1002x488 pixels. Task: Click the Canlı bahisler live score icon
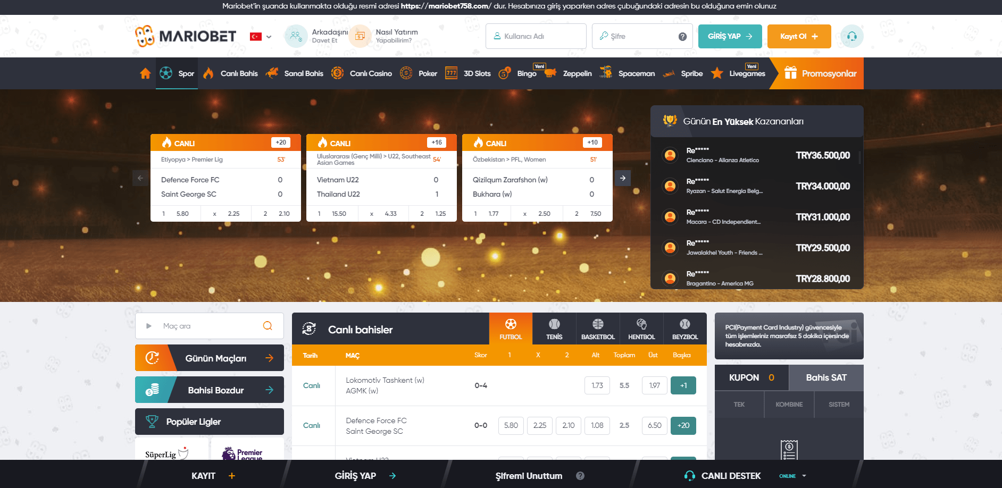(x=309, y=329)
